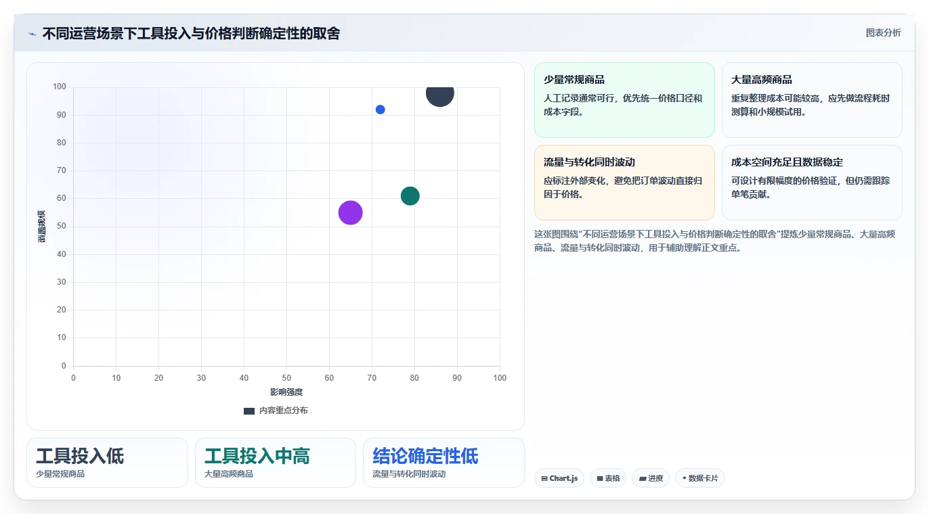This screenshot has height=514, width=929.
Task: Click the 表格 tag chip
Action: point(608,478)
